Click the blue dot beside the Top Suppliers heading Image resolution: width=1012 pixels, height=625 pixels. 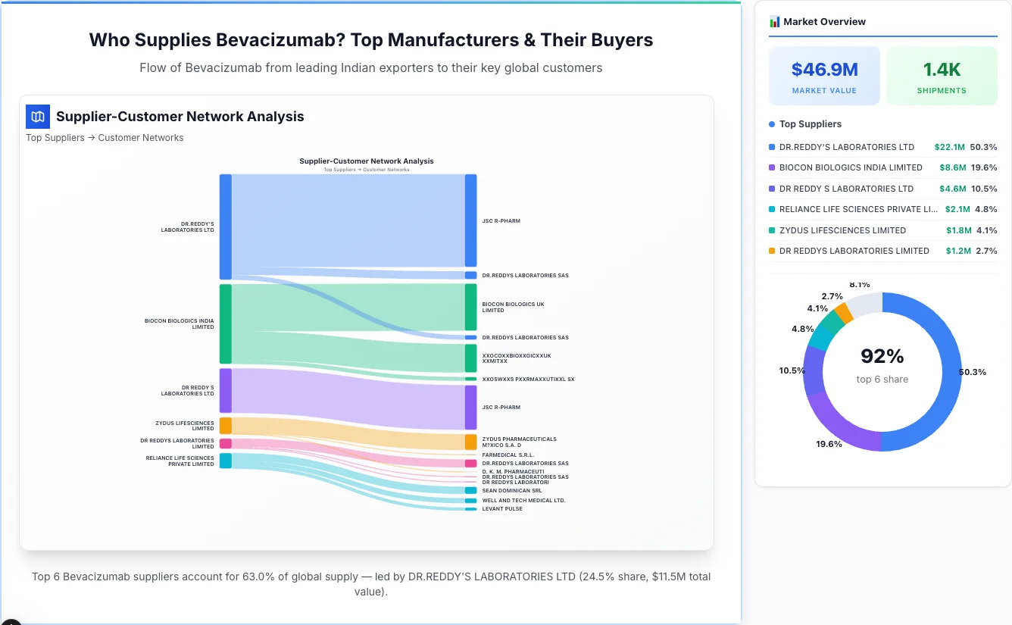pyautogui.click(x=772, y=124)
